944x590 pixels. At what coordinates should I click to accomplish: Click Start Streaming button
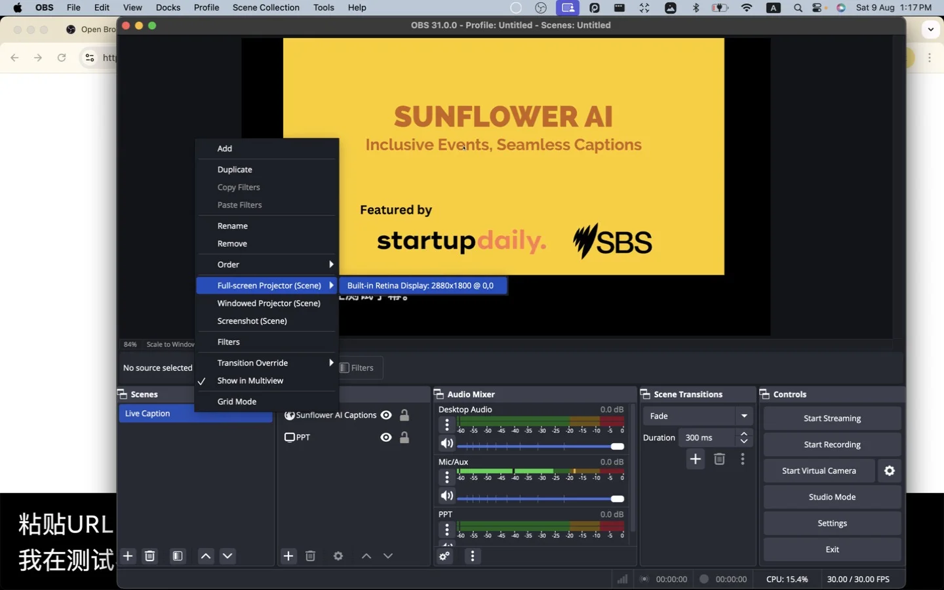832,418
